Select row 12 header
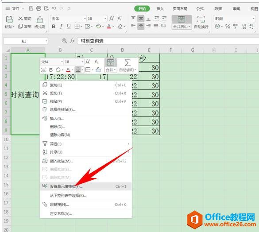Viewport: 259px width, 232px height. pyautogui.click(x=6, y=158)
